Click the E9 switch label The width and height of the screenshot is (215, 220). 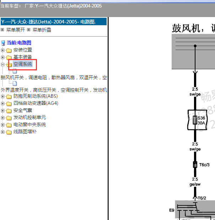point(172,210)
